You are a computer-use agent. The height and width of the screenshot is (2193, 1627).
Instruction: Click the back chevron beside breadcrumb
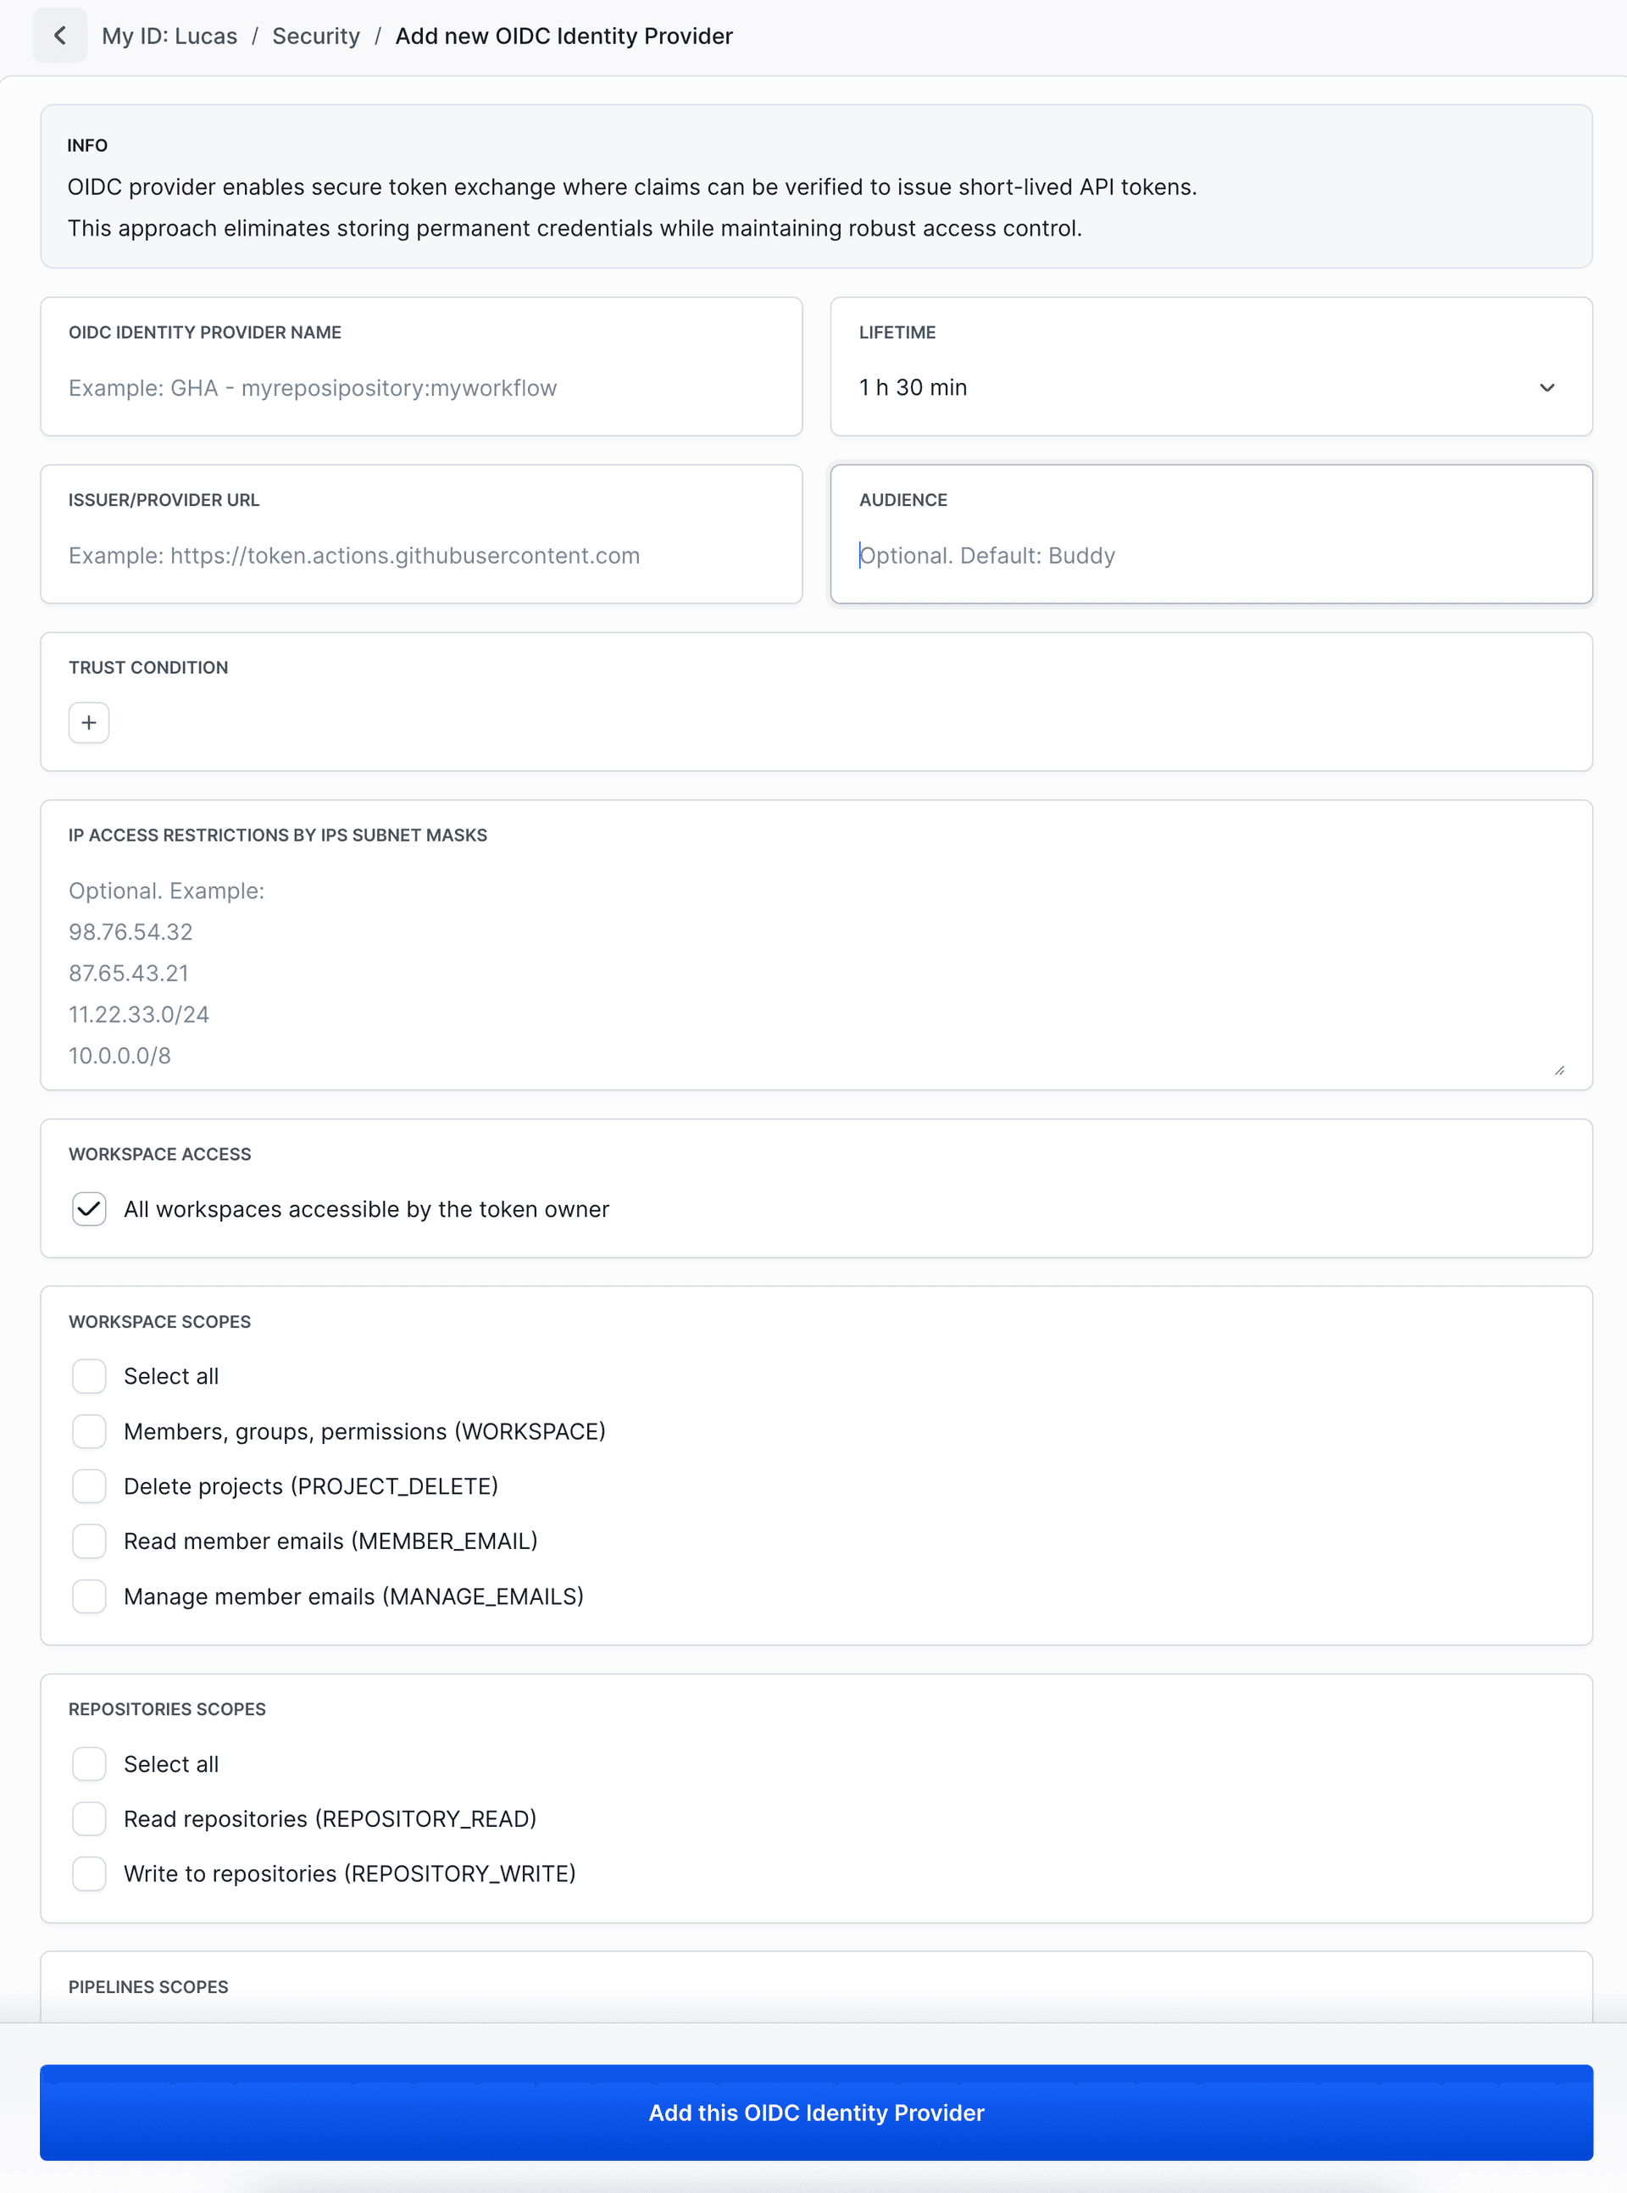pyautogui.click(x=60, y=36)
